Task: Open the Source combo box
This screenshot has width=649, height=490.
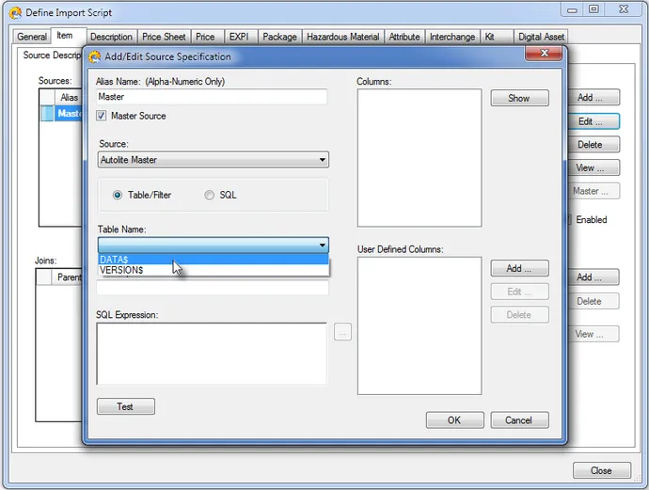Action: [213, 160]
